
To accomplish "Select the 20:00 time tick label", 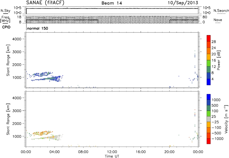I will [169, 152].
